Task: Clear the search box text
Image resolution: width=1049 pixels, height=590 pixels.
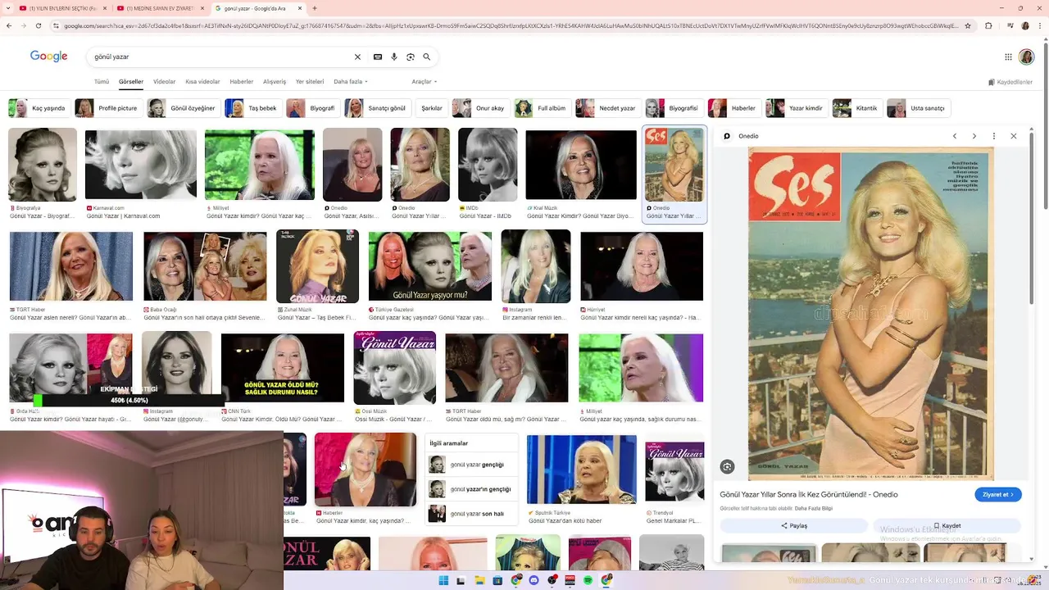Action: tap(357, 57)
